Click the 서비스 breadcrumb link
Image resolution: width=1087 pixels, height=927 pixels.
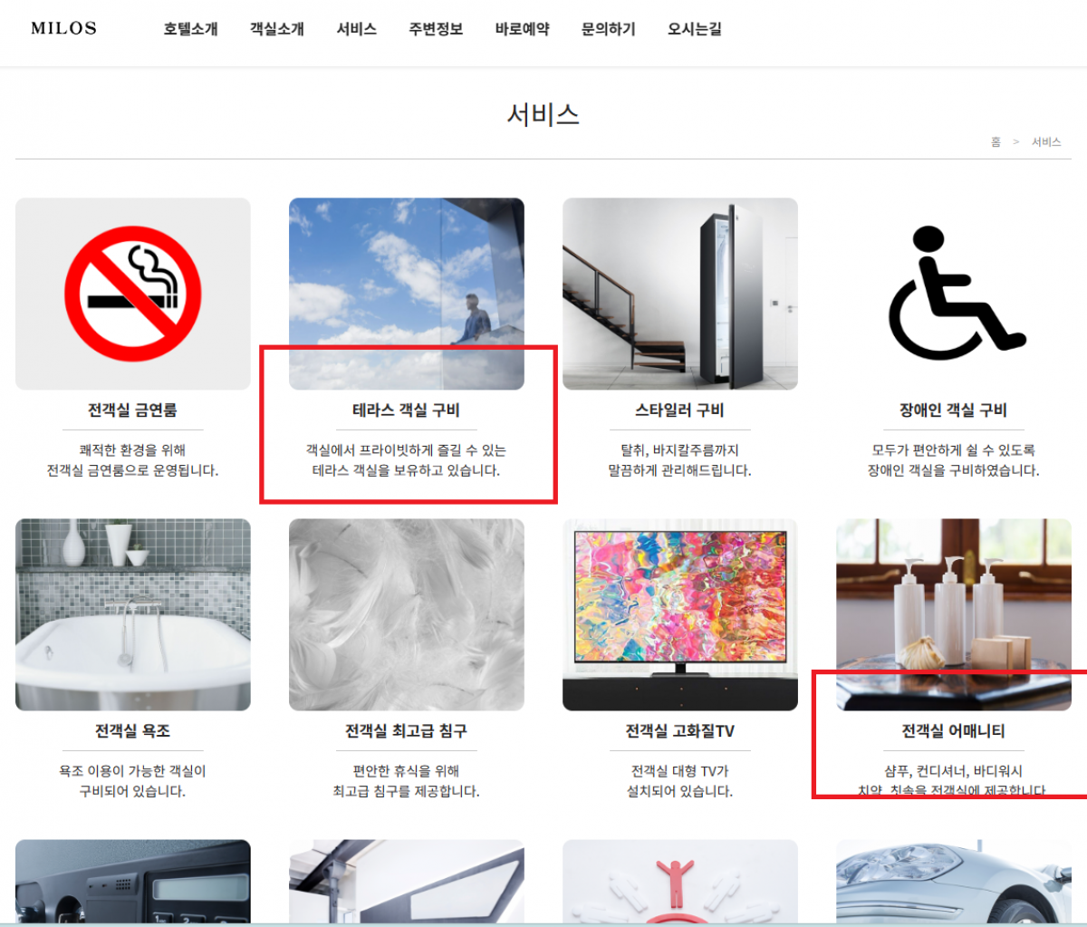click(1046, 142)
